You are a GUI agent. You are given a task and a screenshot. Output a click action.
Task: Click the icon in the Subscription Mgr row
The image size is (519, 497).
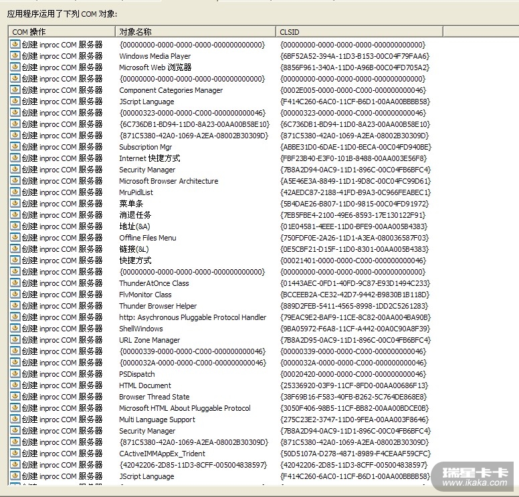15,146
